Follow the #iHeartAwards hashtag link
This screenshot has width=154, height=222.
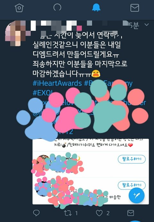[x=57, y=83]
